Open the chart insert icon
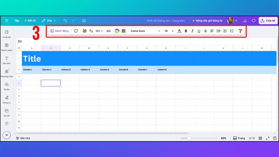This screenshot has height=157, width=279. (84, 31)
